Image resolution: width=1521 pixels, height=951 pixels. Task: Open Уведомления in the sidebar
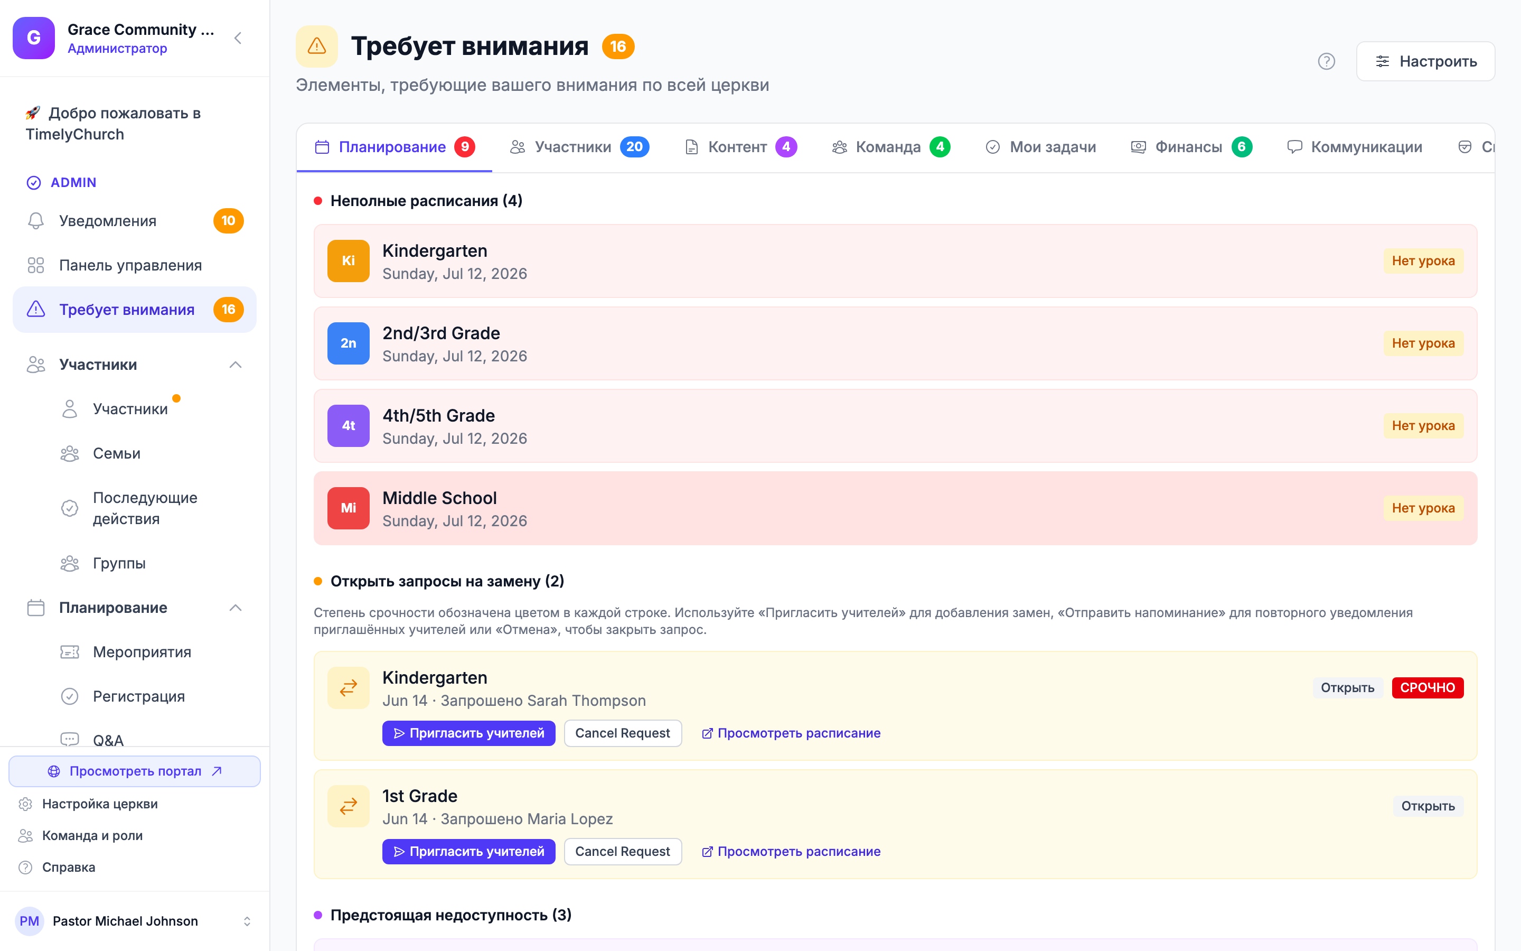[135, 221]
